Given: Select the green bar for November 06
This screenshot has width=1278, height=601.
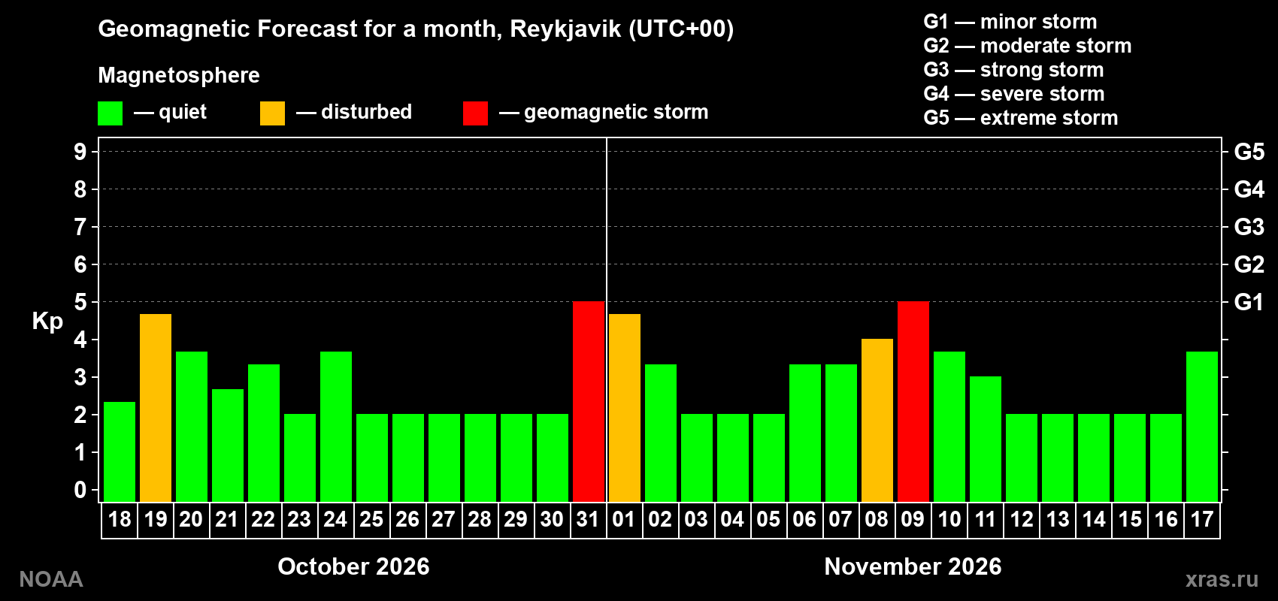Looking at the screenshot, I should 805,433.
